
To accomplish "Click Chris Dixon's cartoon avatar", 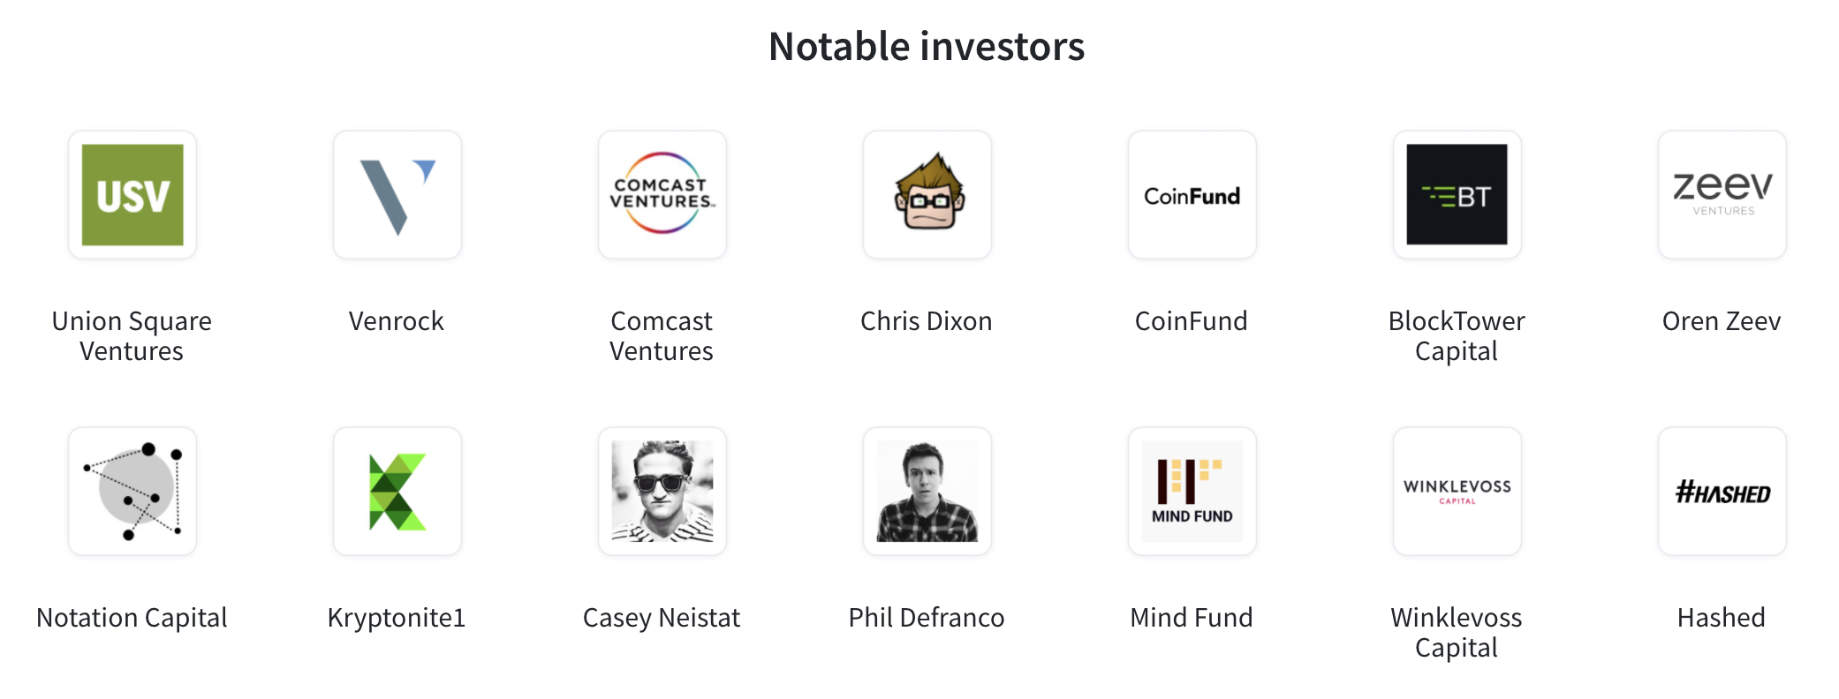I will [927, 195].
